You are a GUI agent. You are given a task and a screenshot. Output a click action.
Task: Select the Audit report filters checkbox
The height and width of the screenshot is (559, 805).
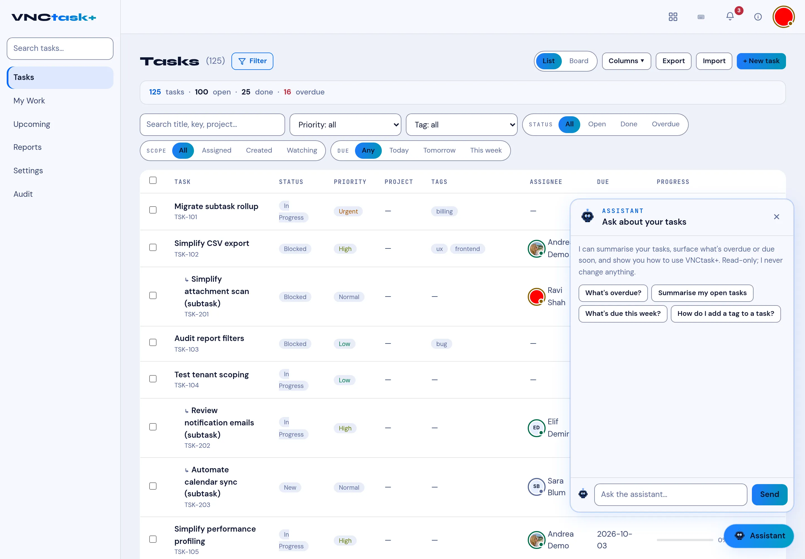(x=153, y=342)
